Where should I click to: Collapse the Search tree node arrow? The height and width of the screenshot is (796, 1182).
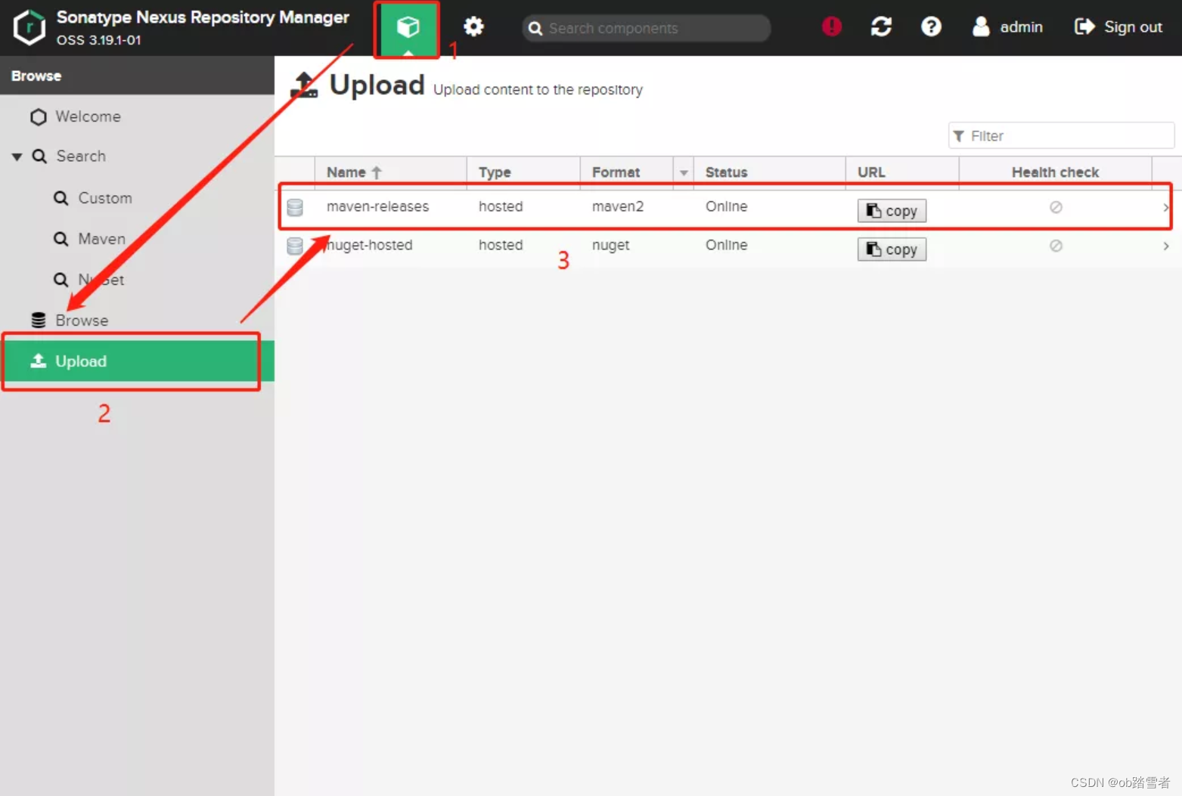click(x=17, y=156)
